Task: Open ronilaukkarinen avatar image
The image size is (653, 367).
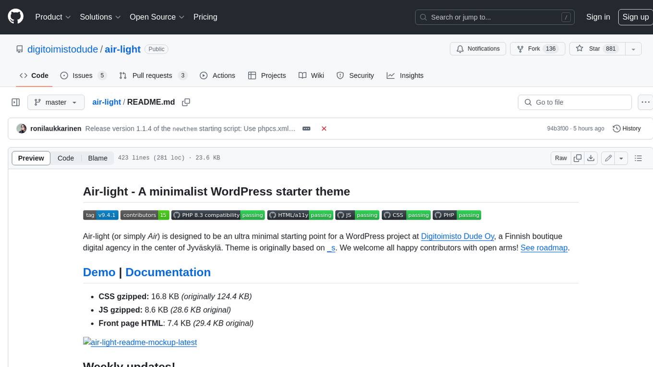Action: (21, 129)
